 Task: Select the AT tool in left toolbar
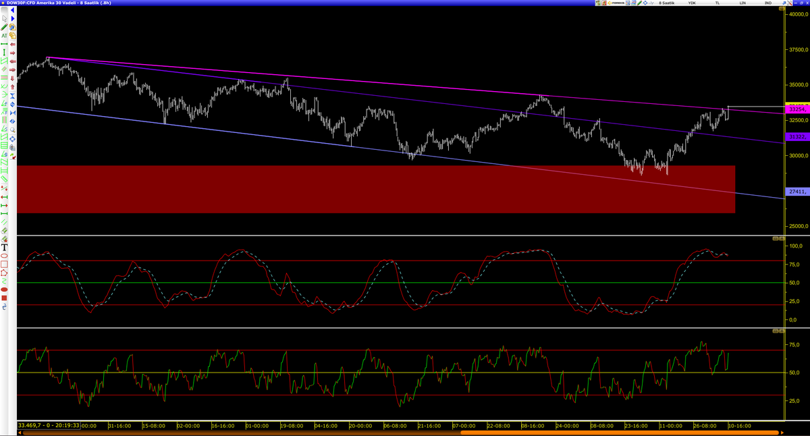[x=4, y=36]
